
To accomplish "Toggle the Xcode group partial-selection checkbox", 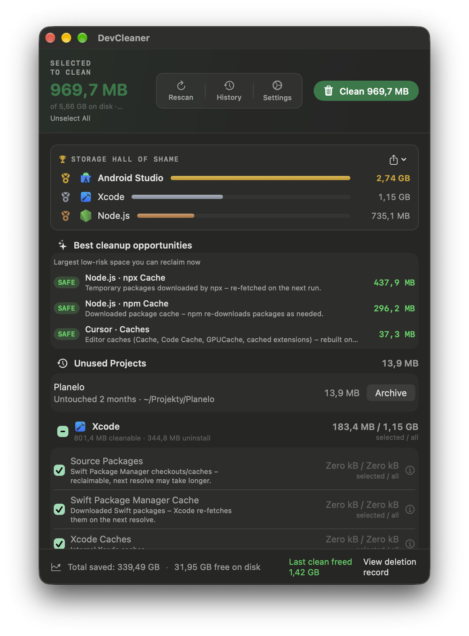I will pyautogui.click(x=63, y=431).
